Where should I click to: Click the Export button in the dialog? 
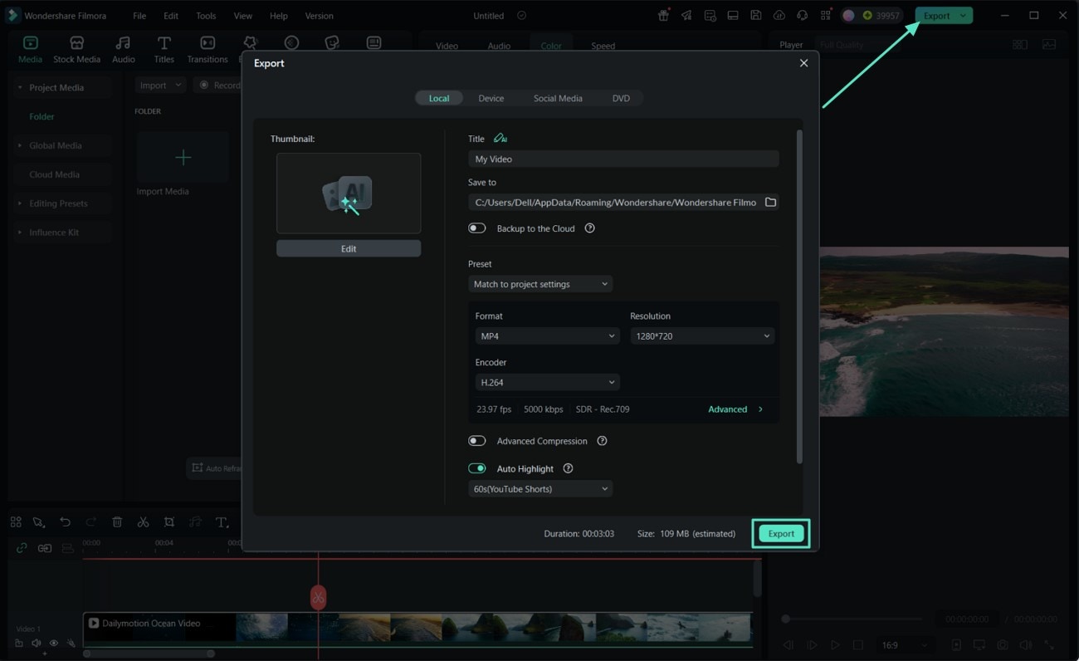pos(781,534)
